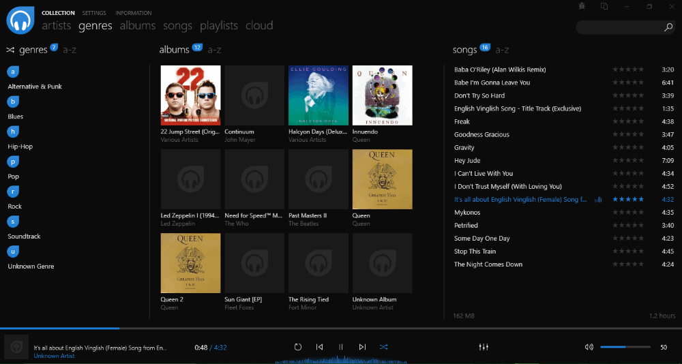Switch to the albums tab
Screen dimensions: 682x364
pyautogui.click(x=138, y=26)
